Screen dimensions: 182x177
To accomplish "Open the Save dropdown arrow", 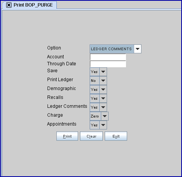I will coord(103,72).
